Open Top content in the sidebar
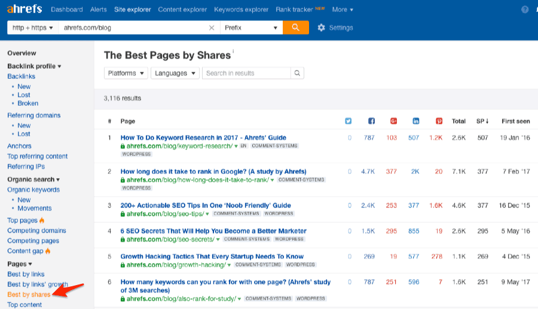Image resolution: width=538 pixels, height=309 pixels. point(25,305)
